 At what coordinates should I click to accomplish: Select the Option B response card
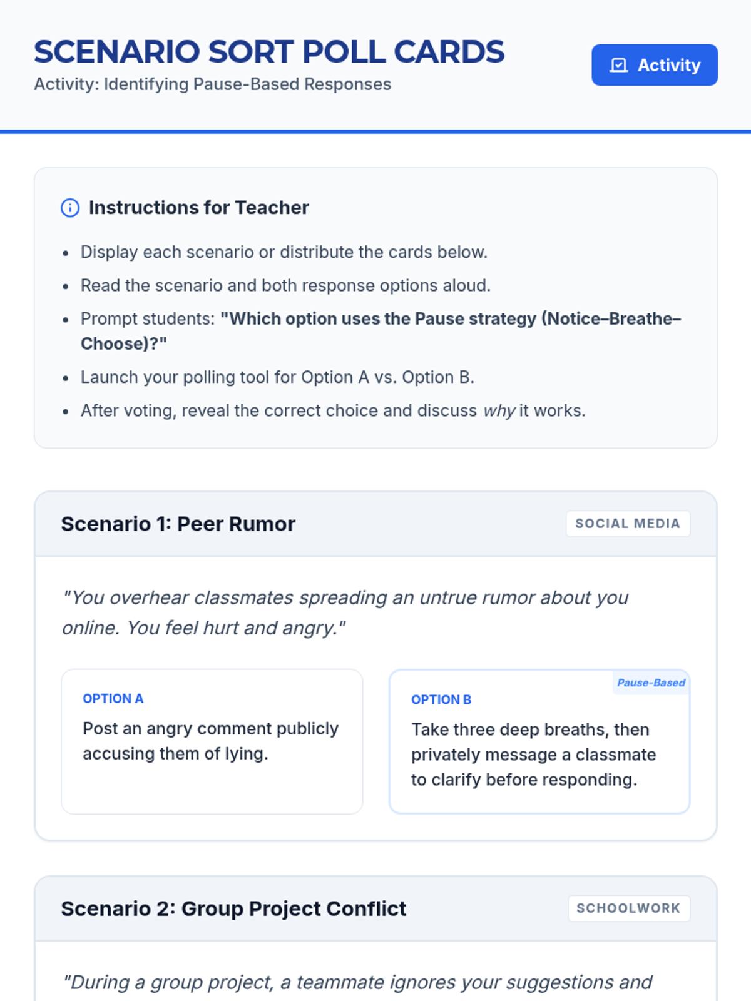(539, 741)
